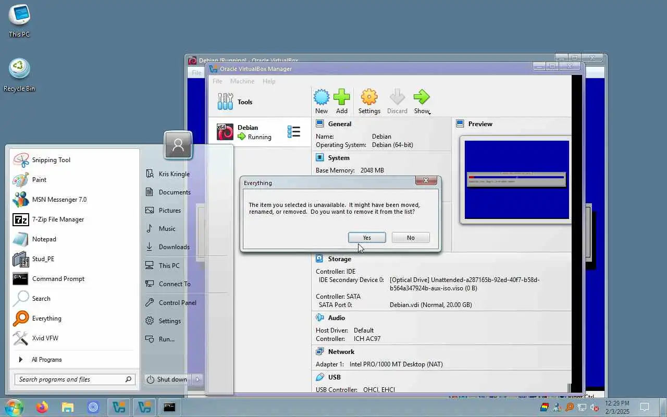Select the Debian Running VM entry
The width and height of the screenshot is (667, 417).
260,132
